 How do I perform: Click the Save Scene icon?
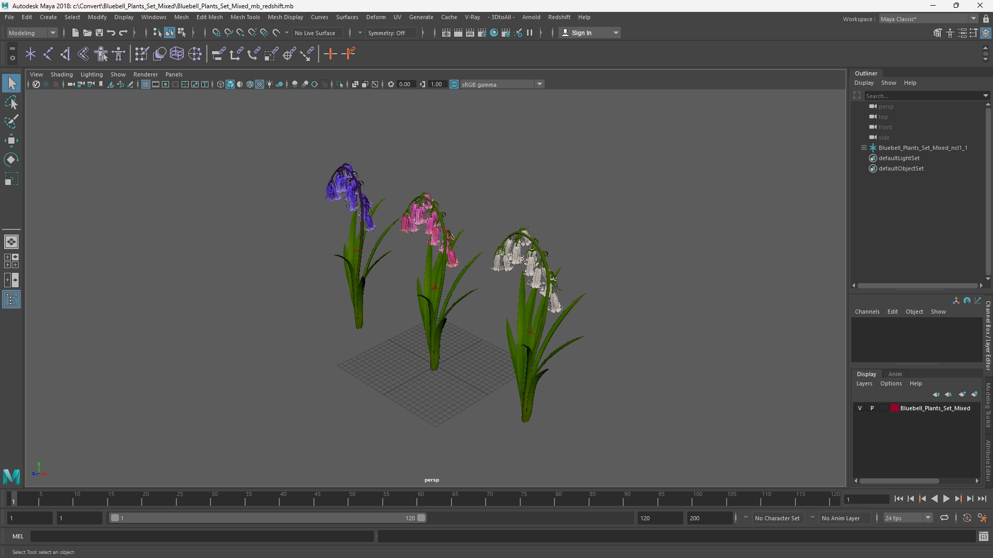[99, 33]
